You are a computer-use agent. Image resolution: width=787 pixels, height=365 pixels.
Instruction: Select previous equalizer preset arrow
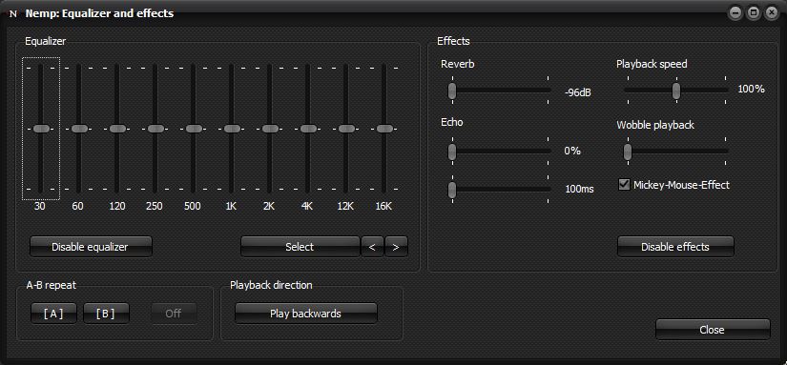click(x=372, y=247)
